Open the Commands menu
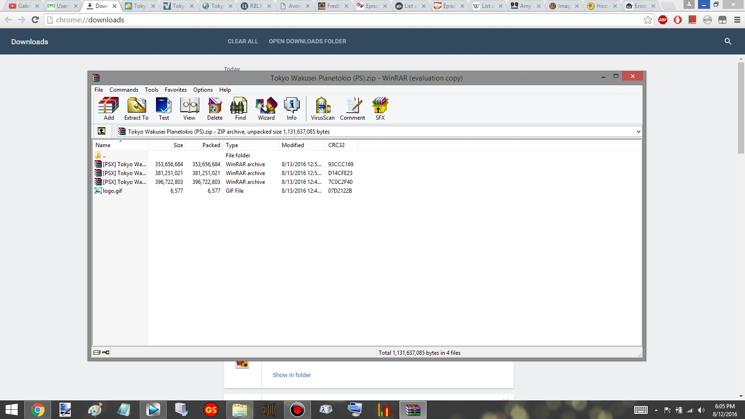This screenshot has width=745, height=419. (x=124, y=90)
